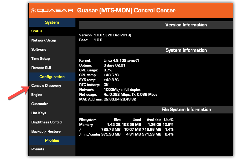Image resolution: width=236 pixels, height=159 pixels.
Task: Go to Brightness Control
Action: pyautogui.click(x=52, y=122)
